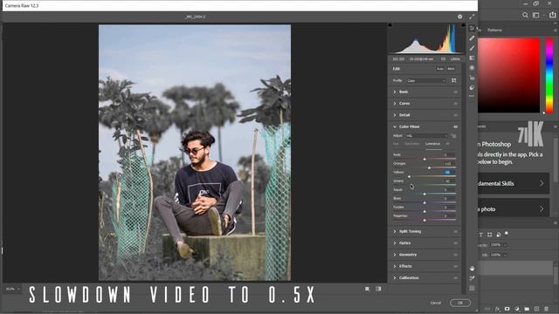Click the Cancel button

click(436, 303)
